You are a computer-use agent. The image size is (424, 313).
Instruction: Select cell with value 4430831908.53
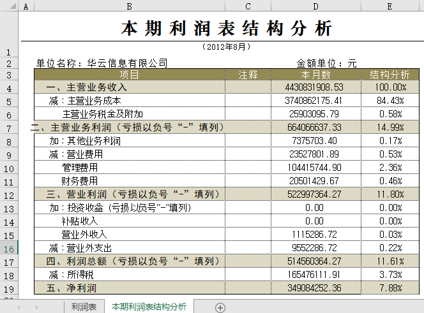pos(315,87)
